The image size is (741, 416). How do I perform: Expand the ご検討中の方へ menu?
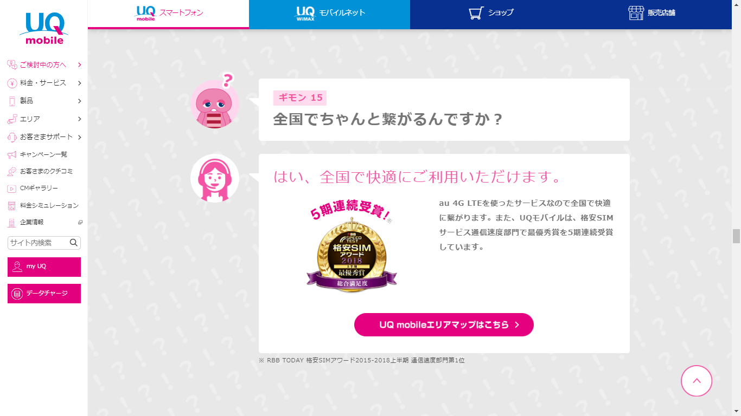pos(44,65)
